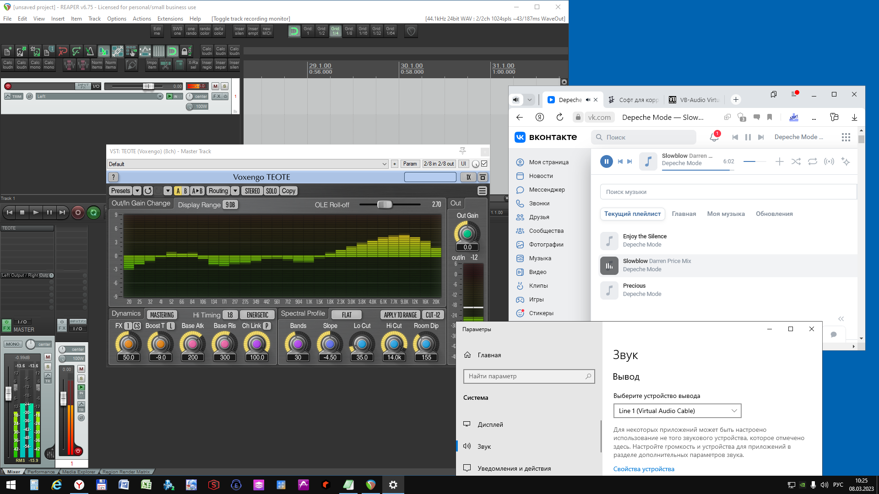Click TEOTE help question mark button
This screenshot has width=879, height=494.
[114, 177]
